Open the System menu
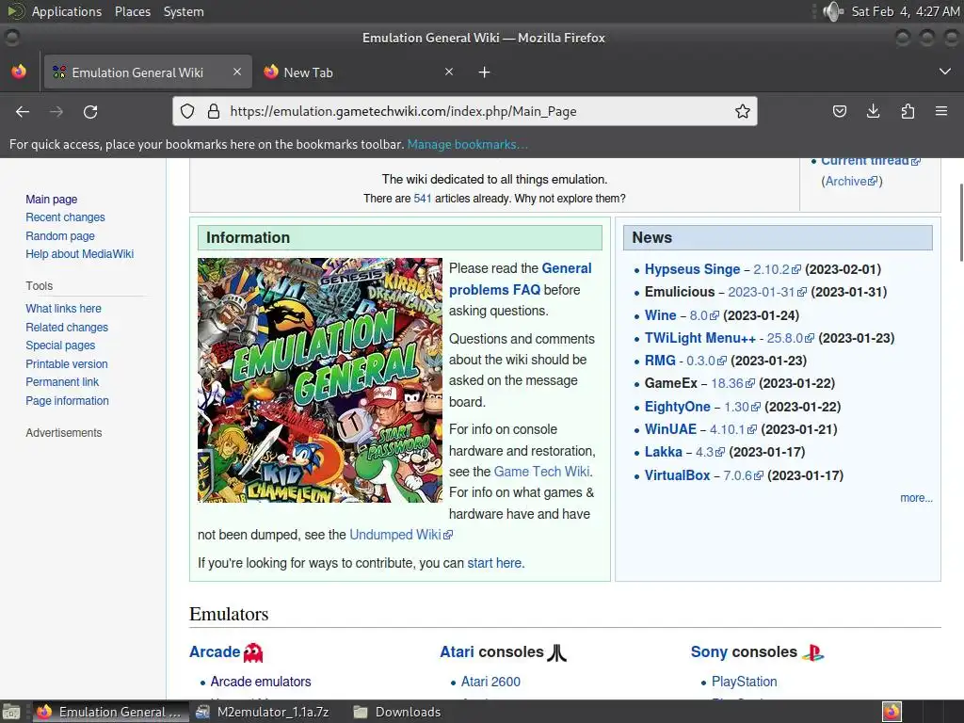 pyautogui.click(x=184, y=11)
